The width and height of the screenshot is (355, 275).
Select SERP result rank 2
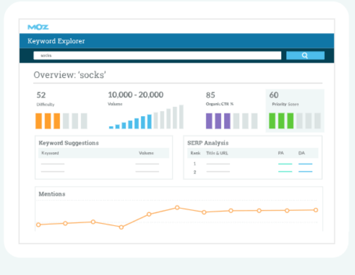point(194,172)
